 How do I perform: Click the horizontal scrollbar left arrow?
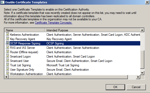(x=6, y=77)
